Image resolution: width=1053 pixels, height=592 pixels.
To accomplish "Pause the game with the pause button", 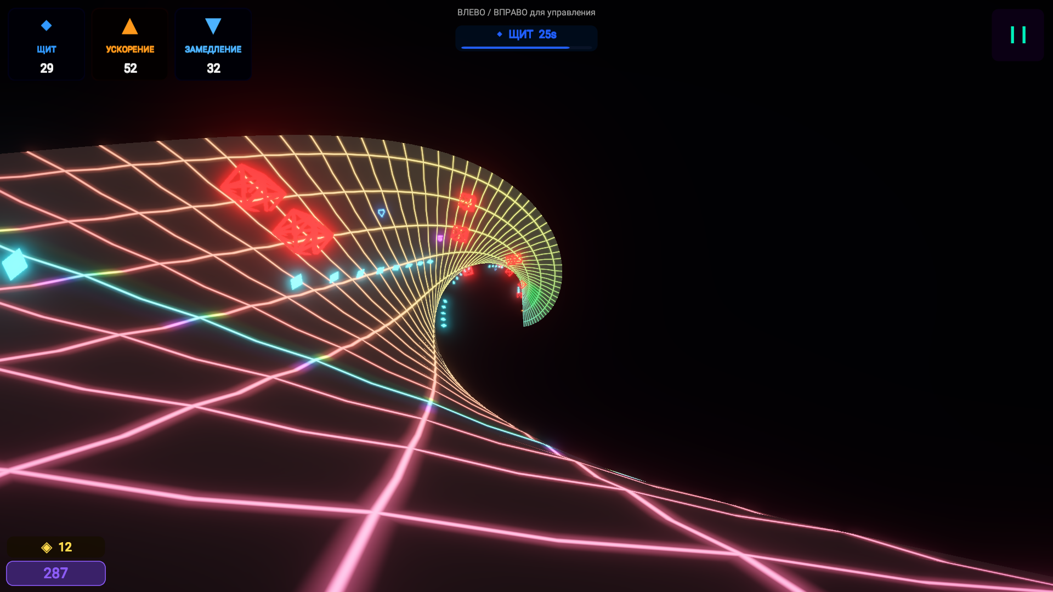I will click(x=1017, y=35).
